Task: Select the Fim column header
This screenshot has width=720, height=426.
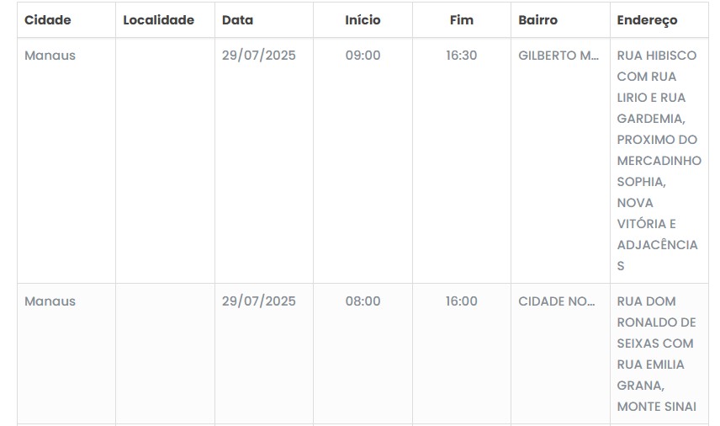Action: 462,20
